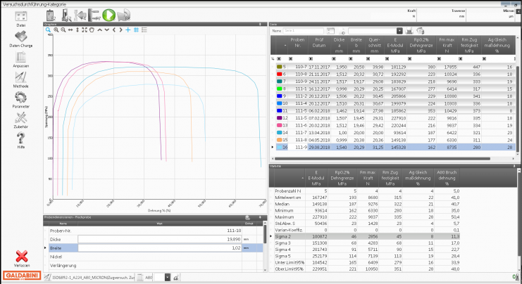Open the Hilfe menu
This screenshot has height=284, width=522.
pos(21,138)
